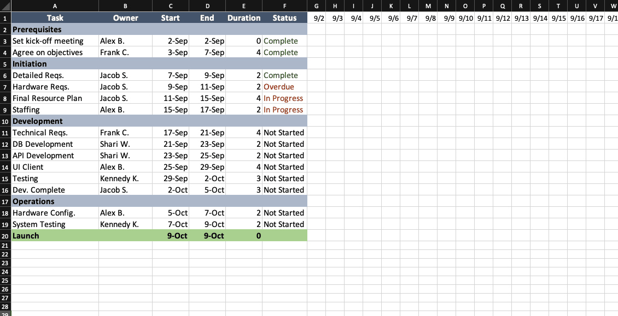
Task: Click the column M header
Action: pos(428,6)
